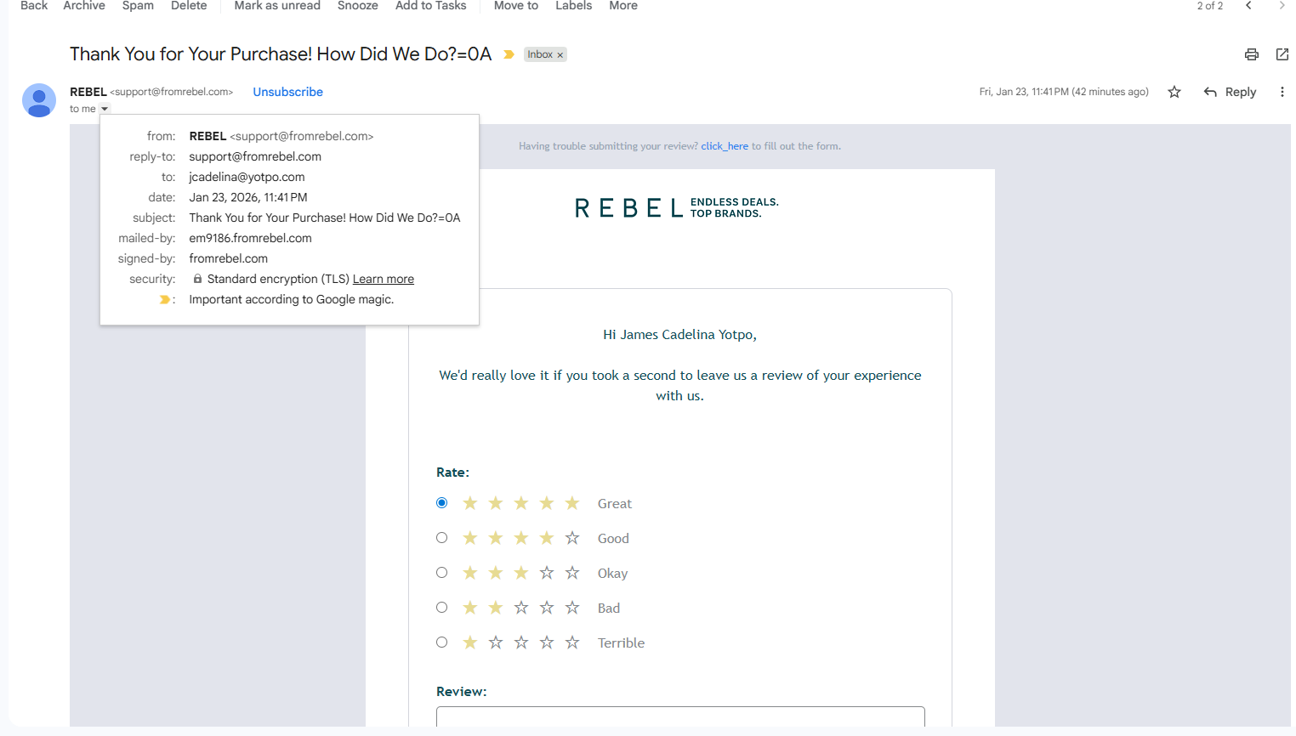Remove the Inbox label with its x
This screenshot has width=1296, height=736.
(x=560, y=55)
